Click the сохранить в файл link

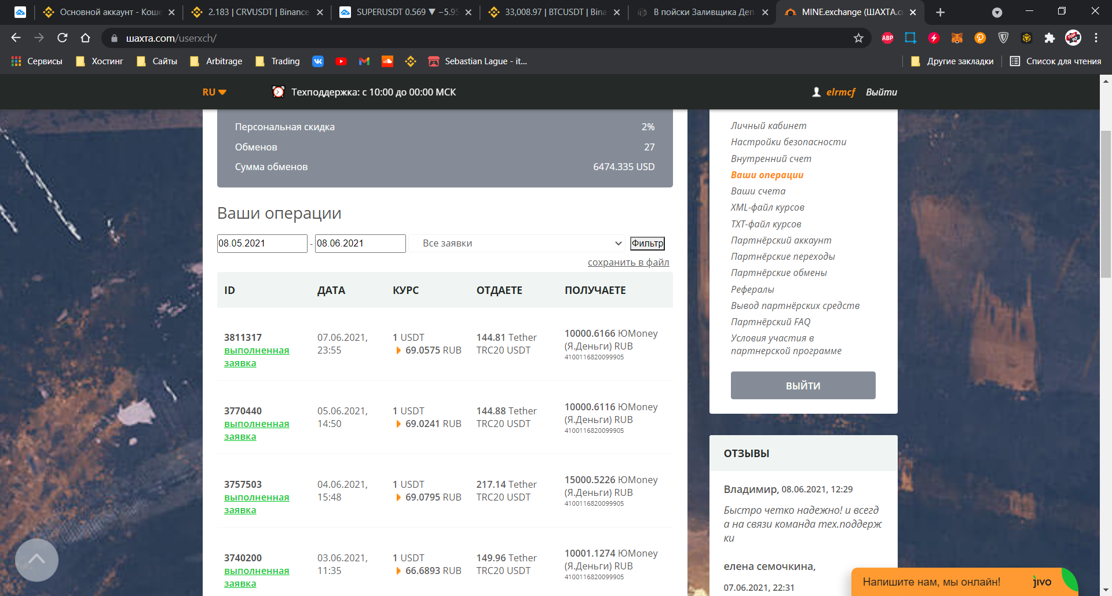(x=628, y=262)
